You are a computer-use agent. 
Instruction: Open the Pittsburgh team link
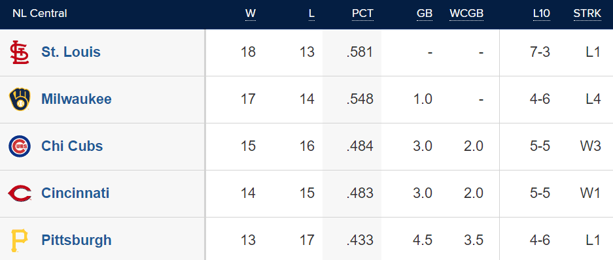point(77,240)
